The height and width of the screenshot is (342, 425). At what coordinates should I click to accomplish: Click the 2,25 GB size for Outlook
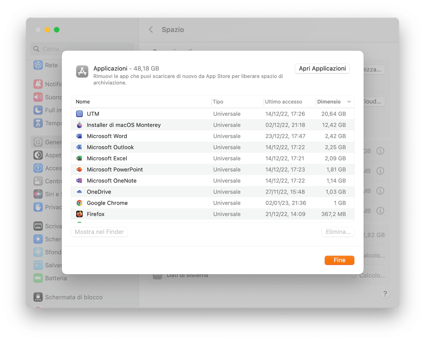pyautogui.click(x=335, y=147)
